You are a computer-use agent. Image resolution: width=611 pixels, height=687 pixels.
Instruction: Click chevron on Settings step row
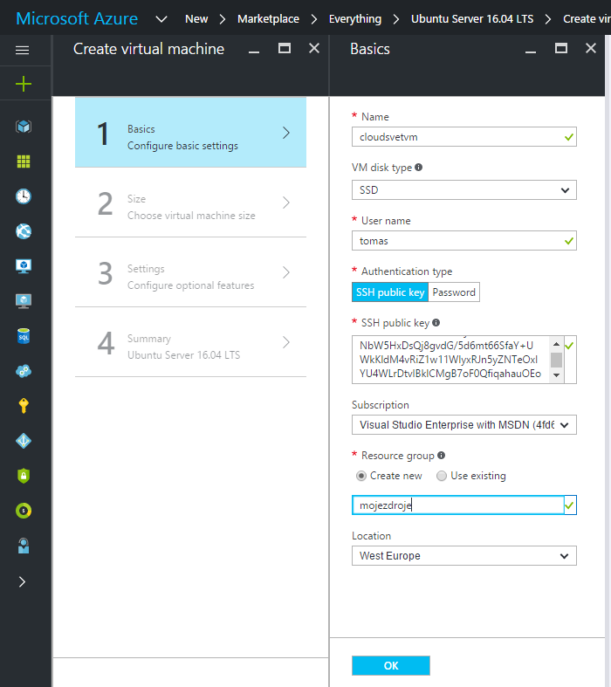coord(286,272)
